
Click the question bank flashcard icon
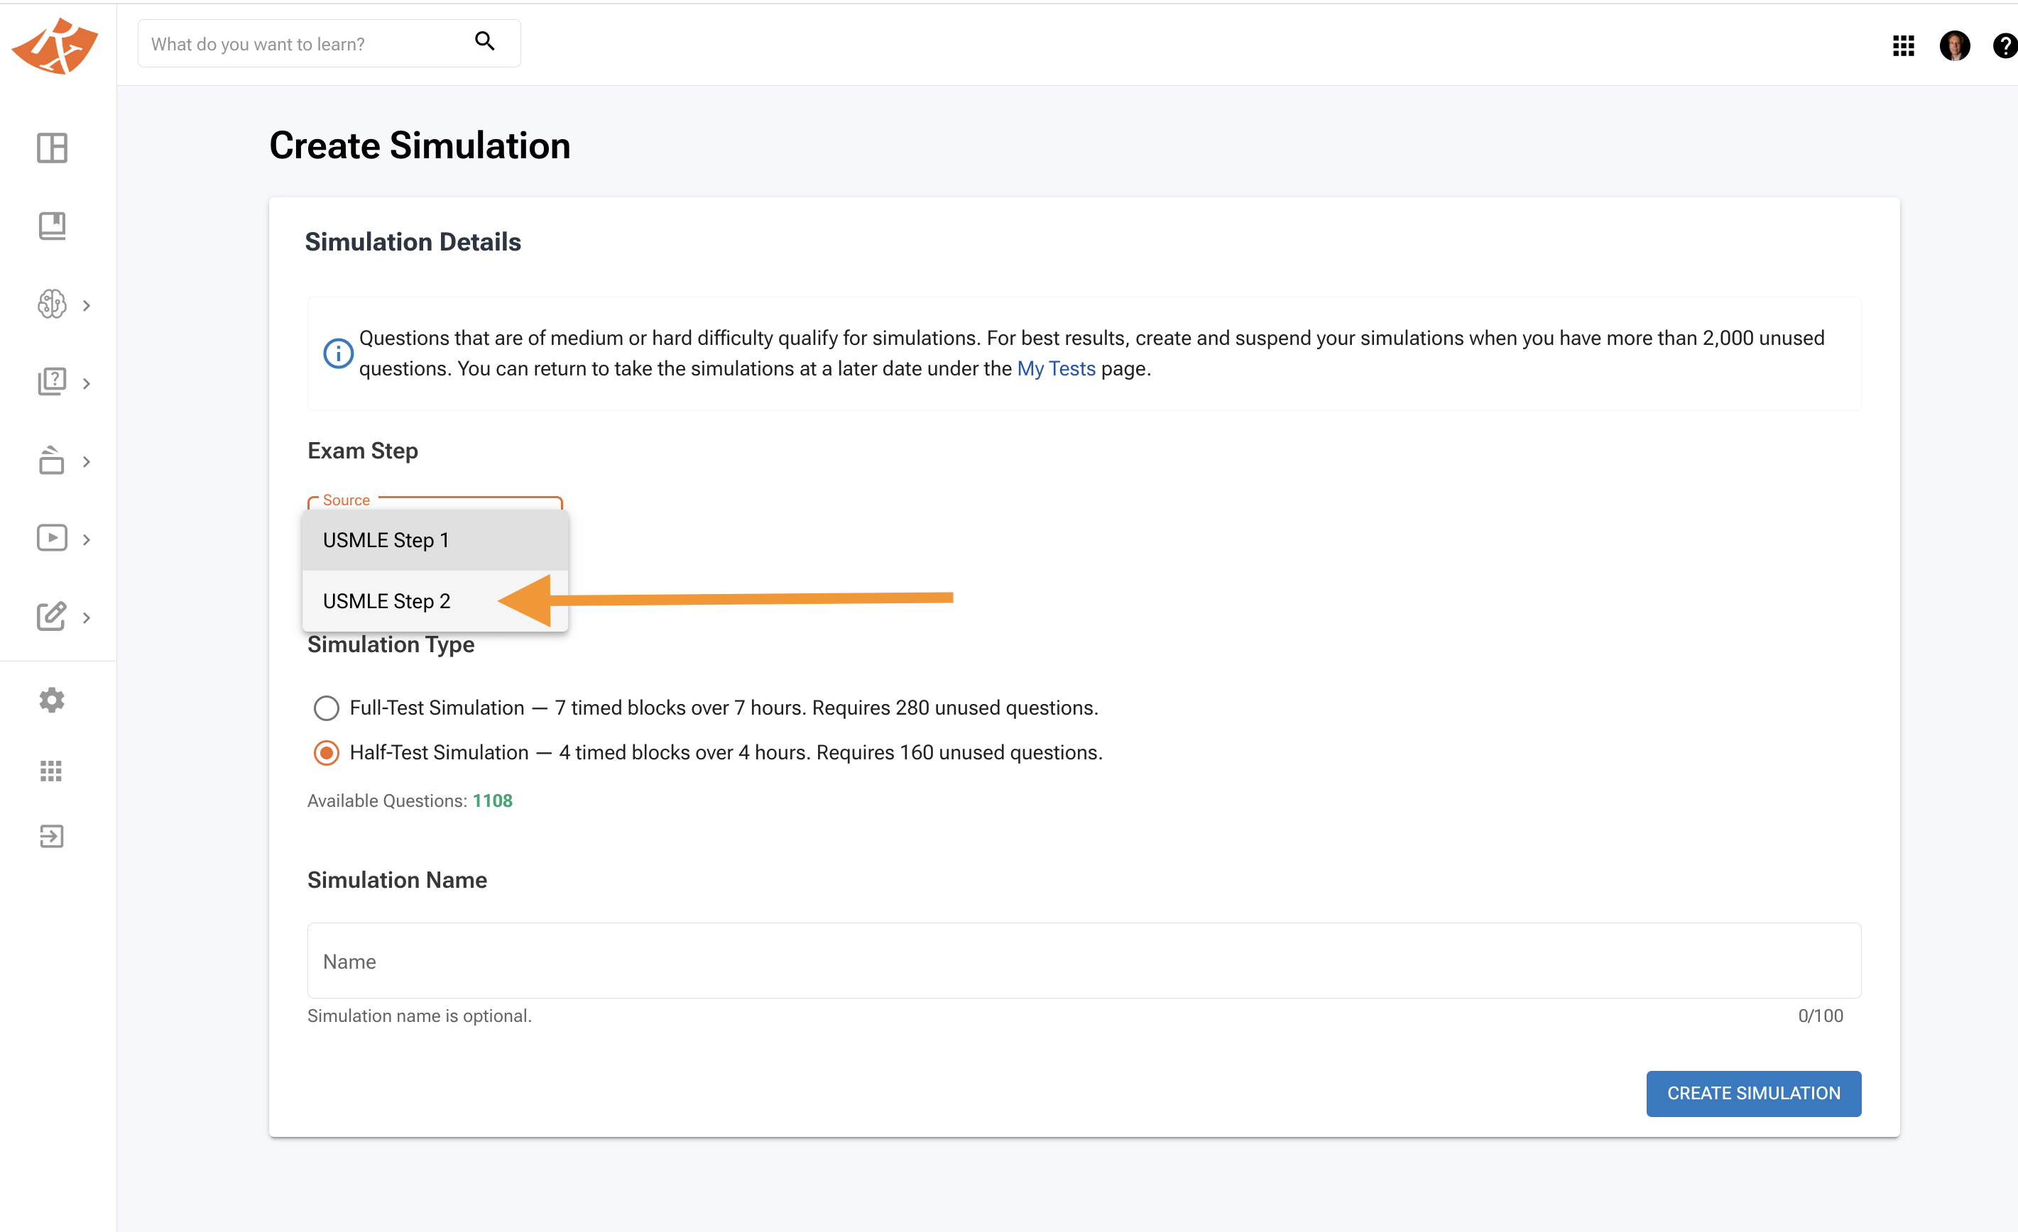tap(52, 382)
